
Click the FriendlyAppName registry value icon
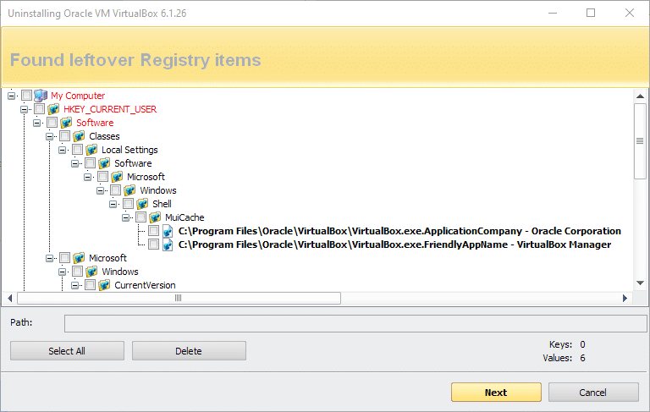pyautogui.click(x=168, y=244)
